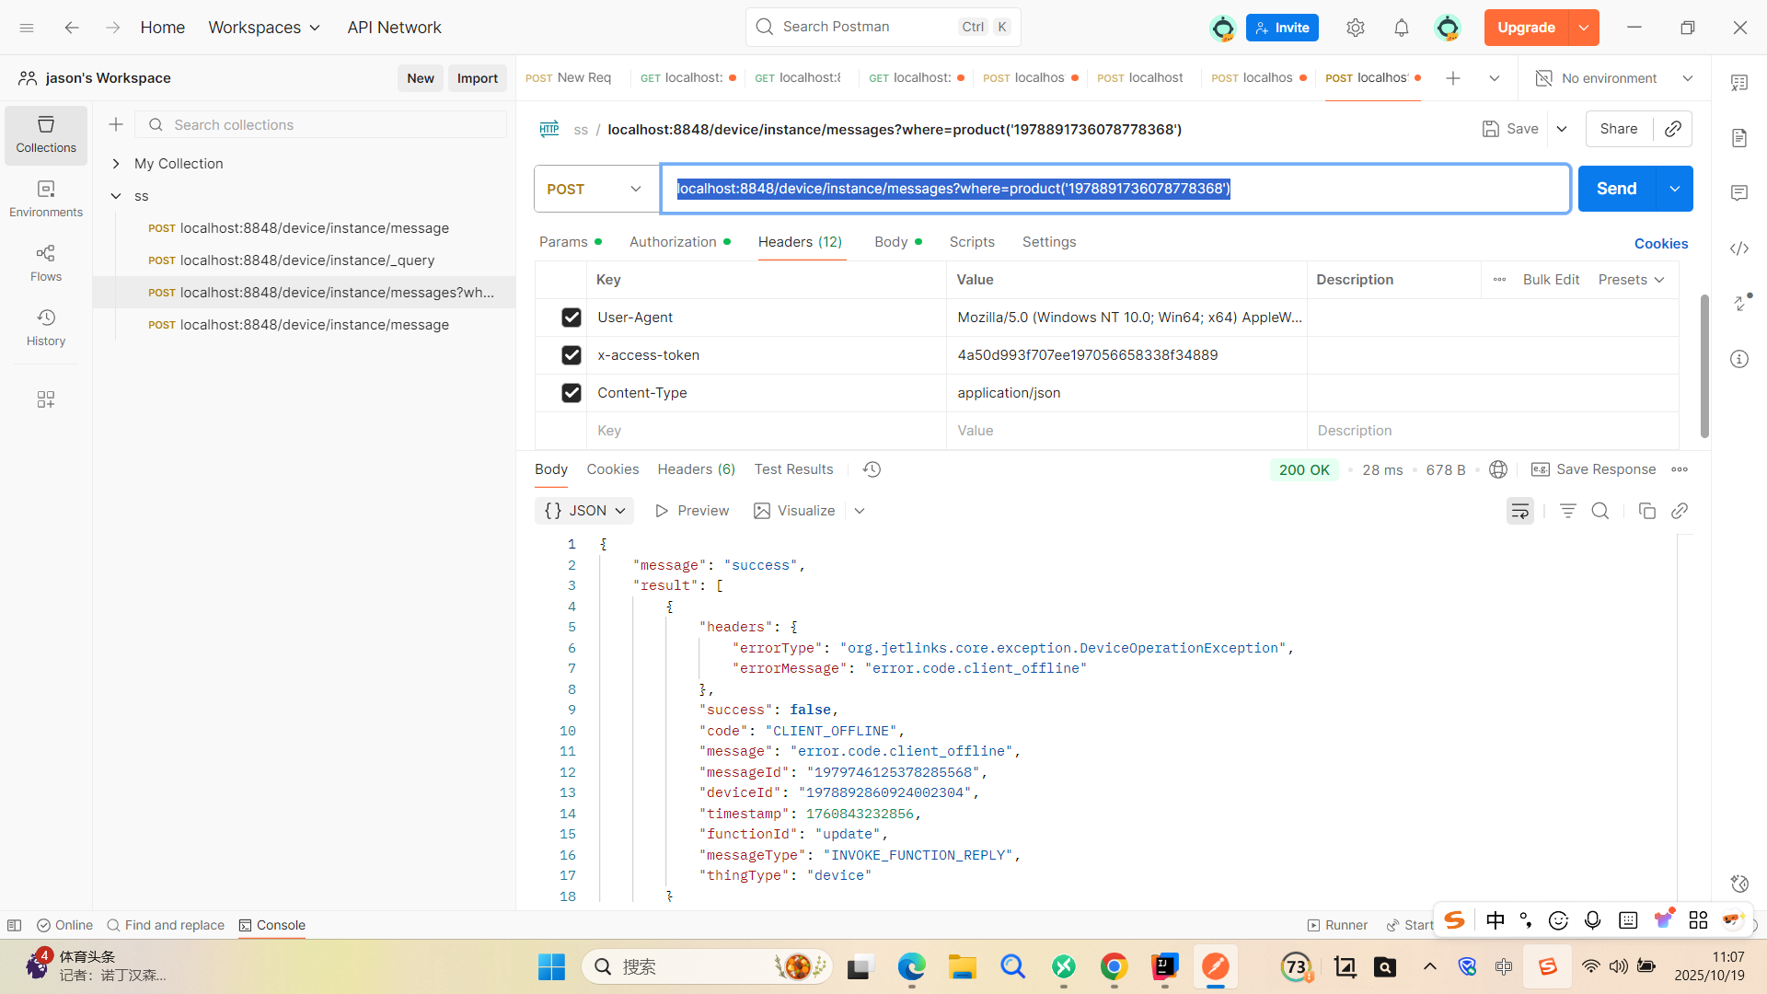The image size is (1767, 994).
Task: Disable the Content-Type header
Action: click(x=571, y=393)
